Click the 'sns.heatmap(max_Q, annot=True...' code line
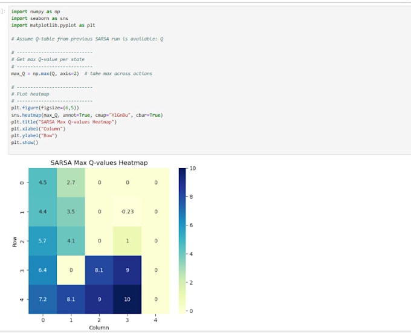Screen dimensions: 411x333 87,115
